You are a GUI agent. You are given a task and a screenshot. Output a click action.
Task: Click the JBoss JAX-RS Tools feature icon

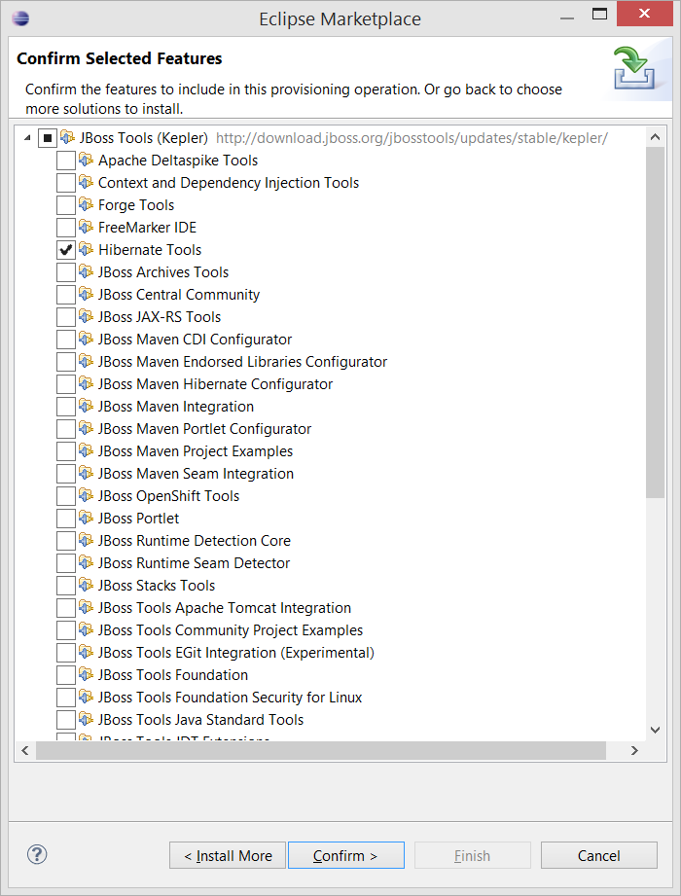(86, 316)
